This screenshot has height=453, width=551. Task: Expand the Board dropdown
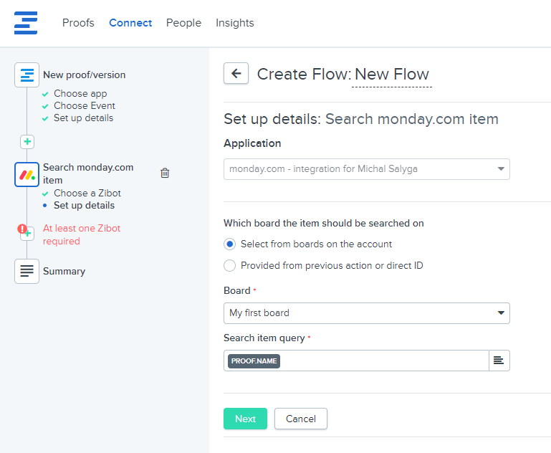pos(366,313)
